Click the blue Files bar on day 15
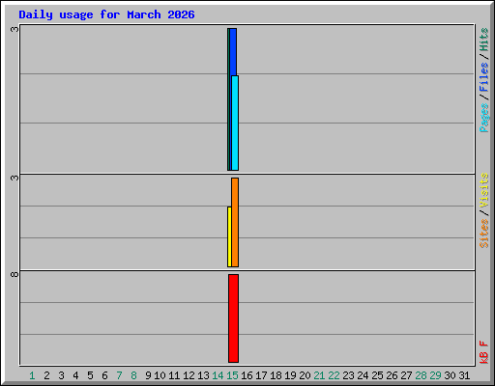This screenshot has width=495, height=386. pos(234,51)
